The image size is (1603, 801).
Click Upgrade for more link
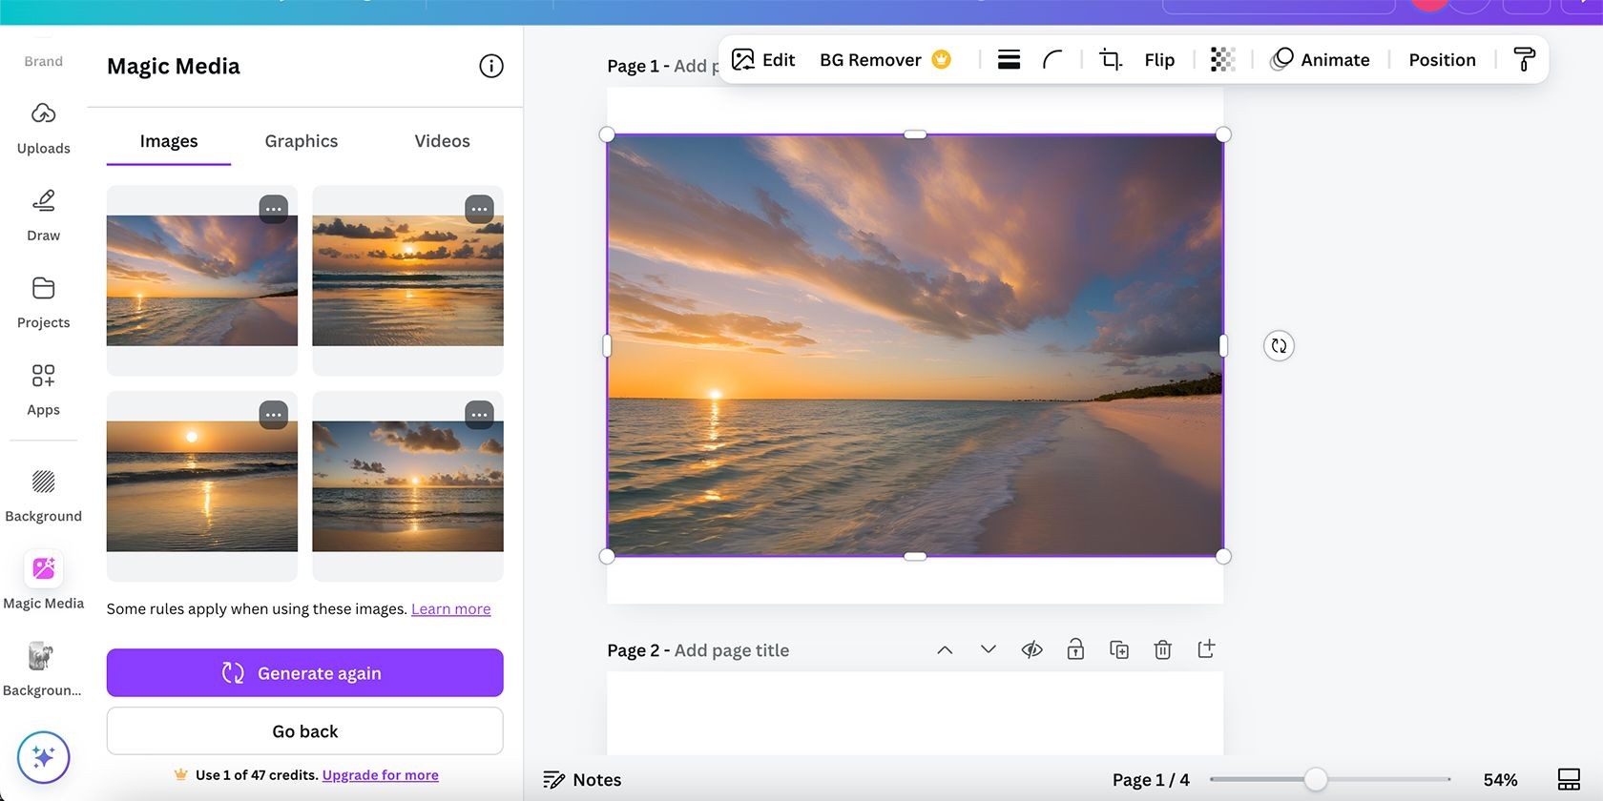380,775
